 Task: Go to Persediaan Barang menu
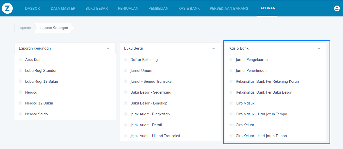[229, 8]
